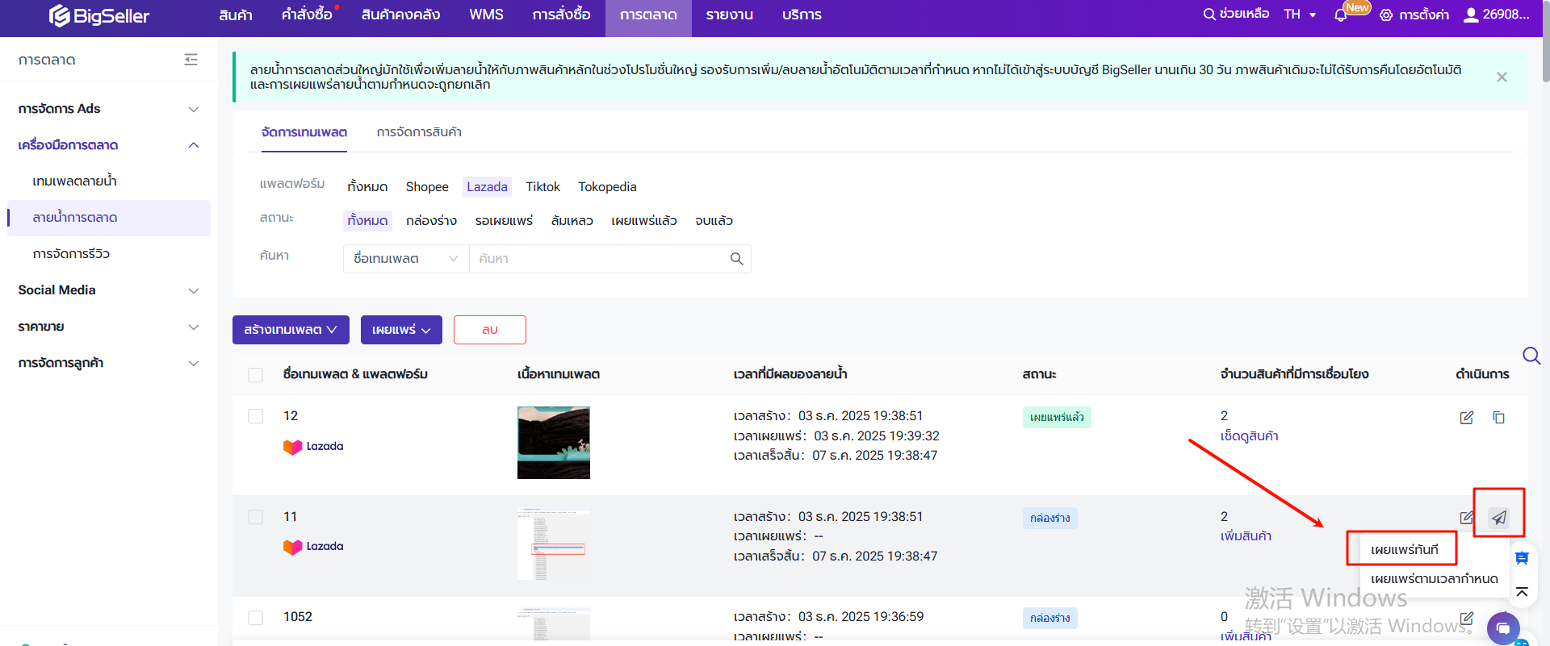This screenshot has width=1550, height=646.
Task: Click the publish paper-plane icon for template 11
Action: 1498,518
